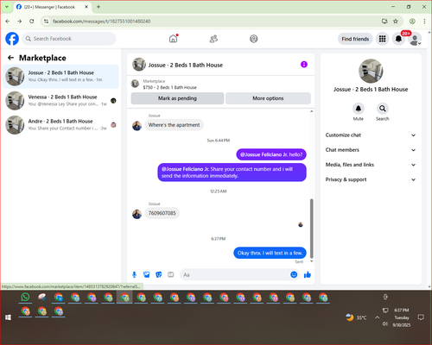Click the large group photo in the info panel
The image size is (432, 345).
point(371,71)
